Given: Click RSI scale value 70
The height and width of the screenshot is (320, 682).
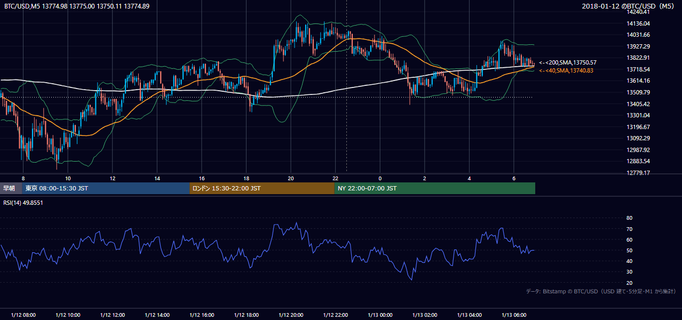Looking at the screenshot, I should coord(629,229).
